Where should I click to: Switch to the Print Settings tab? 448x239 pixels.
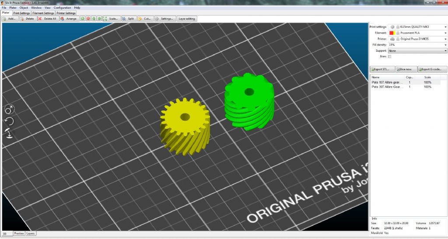pos(21,13)
